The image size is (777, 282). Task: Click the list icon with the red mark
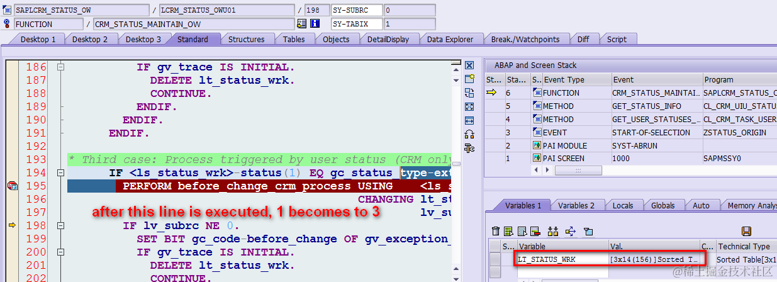click(535, 231)
